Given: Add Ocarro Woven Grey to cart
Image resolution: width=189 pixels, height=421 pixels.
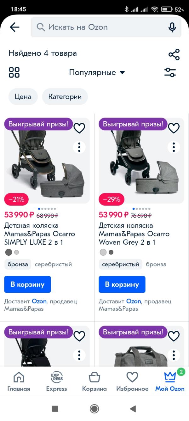Looking at the screenshot, I should [x=122, y=284].
